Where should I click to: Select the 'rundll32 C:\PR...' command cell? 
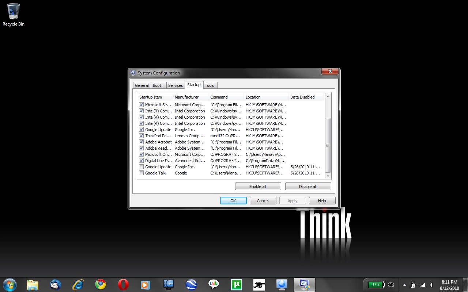226,136
